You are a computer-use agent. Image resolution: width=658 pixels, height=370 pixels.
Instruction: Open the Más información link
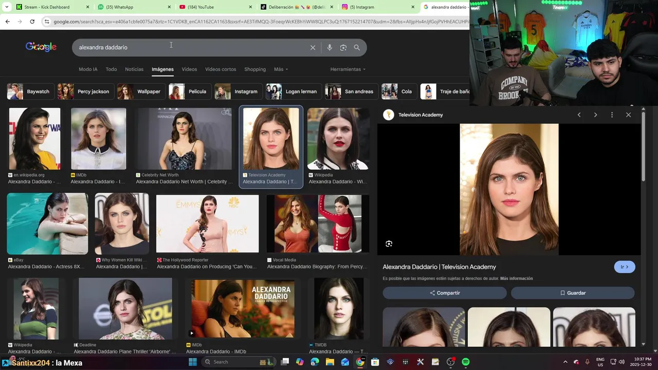(516, 279)
